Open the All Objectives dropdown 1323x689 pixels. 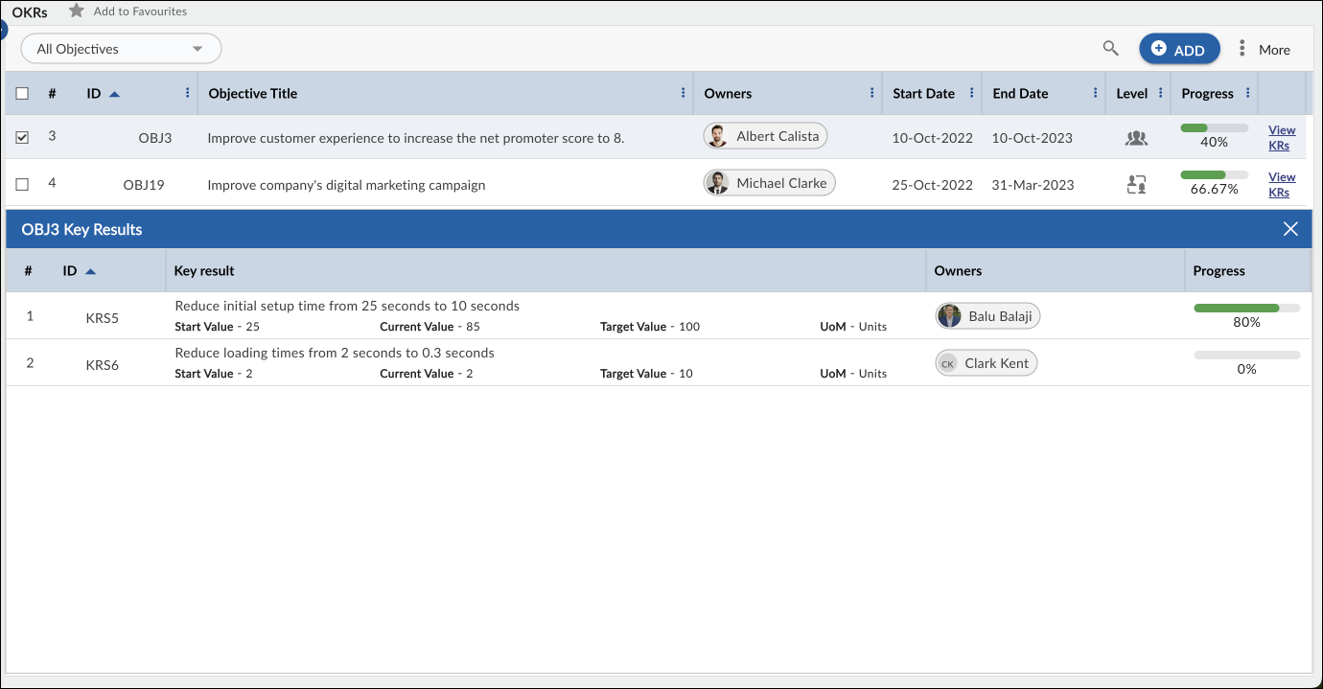[121, 47]
